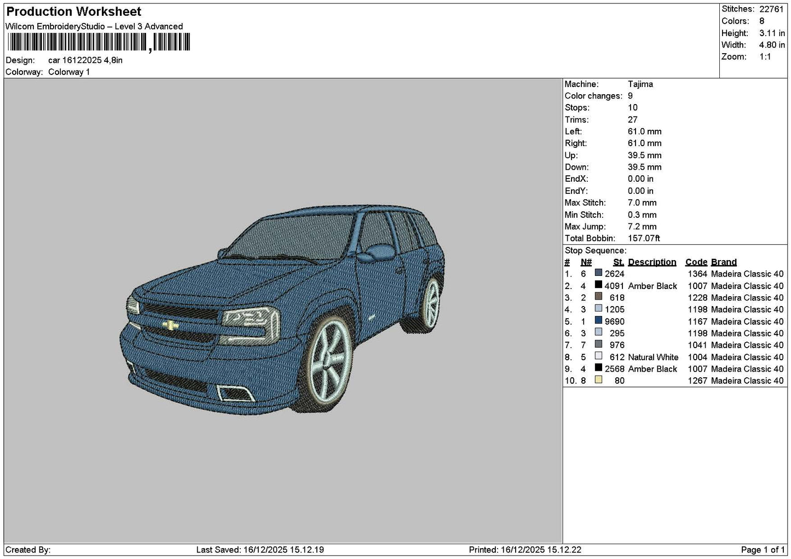Viewport: 791px width, 559px height.
Task: Click the barcode under the worksheet title
Action: pyautogui.click(x=99, y=42)
